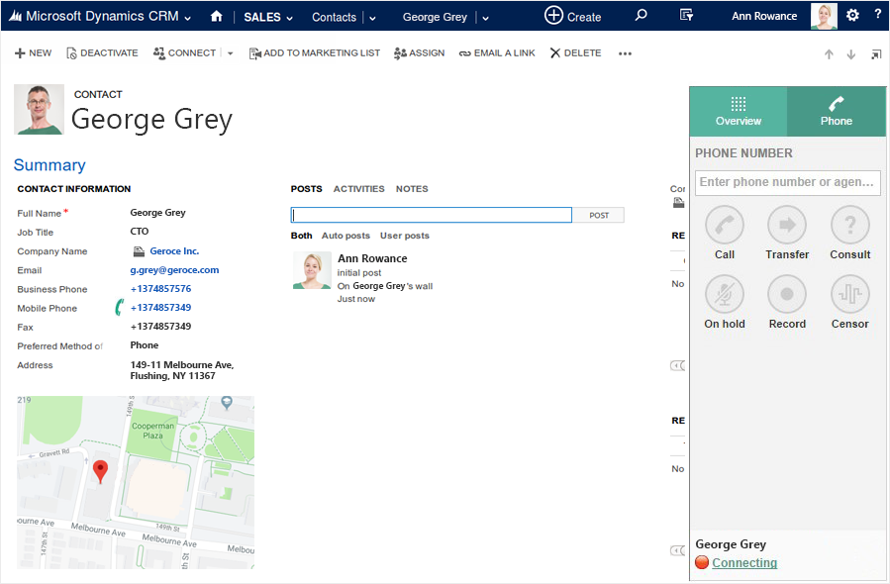The height and width of the screenshot is (584, 890).
Task: Open the advanced find filter icon
Action: [686, 15]
